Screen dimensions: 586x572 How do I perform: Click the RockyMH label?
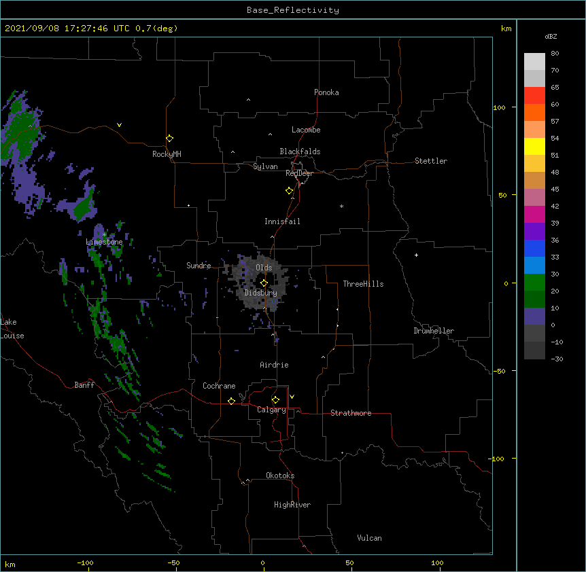[167, 154]
